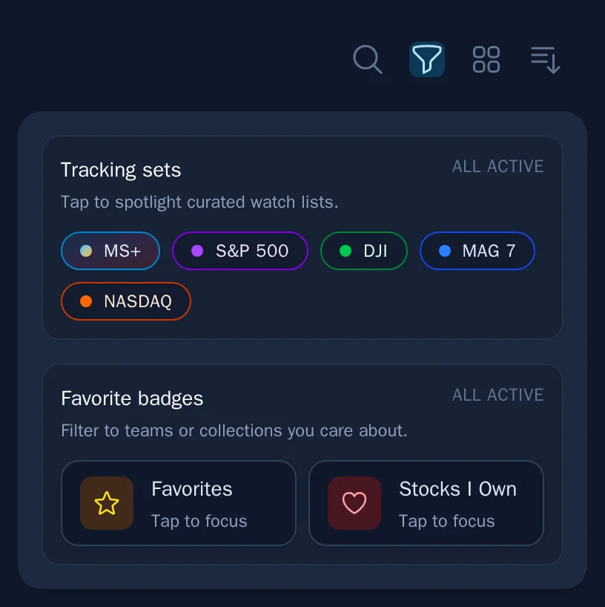
Task: Spotlight the DJI curated watch list
Action: [363, 251]
